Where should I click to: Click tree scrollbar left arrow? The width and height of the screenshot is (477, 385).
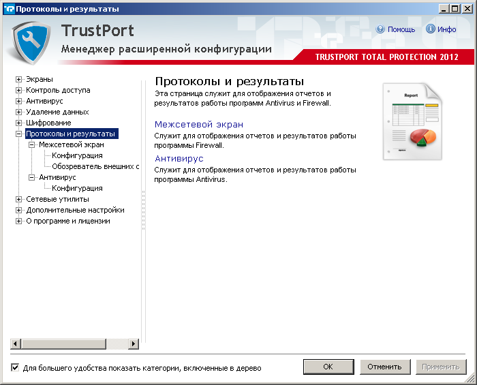pyautogui.click(x=16, y=343)
